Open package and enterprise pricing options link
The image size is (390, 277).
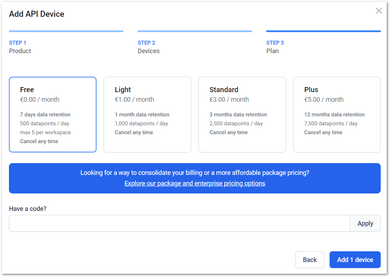pyautogui.click(x=195, y=183)
